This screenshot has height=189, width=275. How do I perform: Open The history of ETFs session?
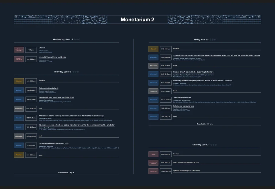click(54, 143)
